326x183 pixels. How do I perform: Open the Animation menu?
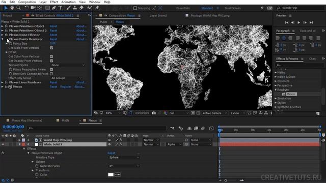(x=68, y=2)
